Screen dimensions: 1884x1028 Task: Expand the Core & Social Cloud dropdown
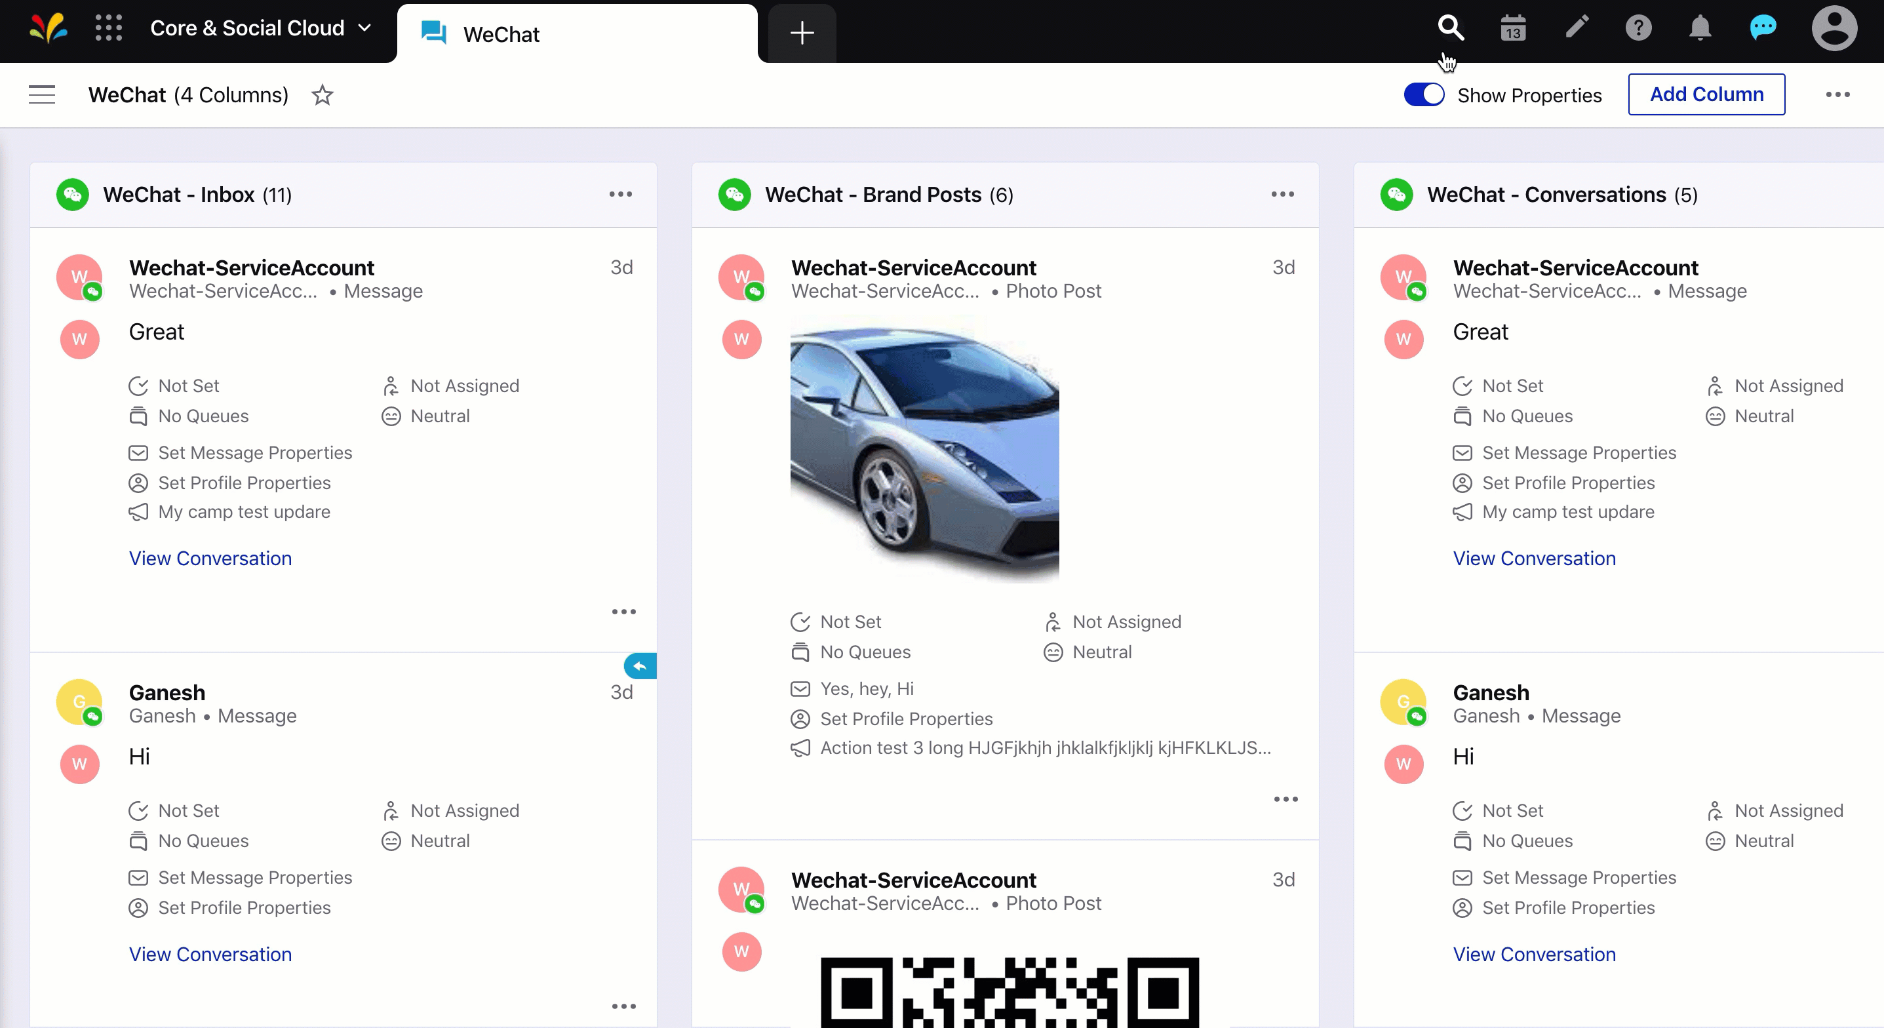coord(261,28)
